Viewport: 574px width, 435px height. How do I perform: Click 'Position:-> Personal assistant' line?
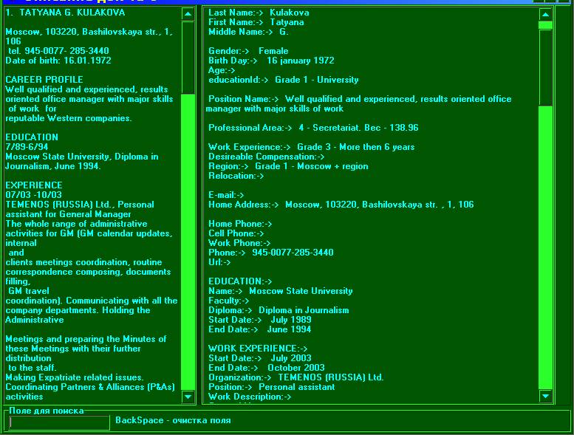point(272,387)
